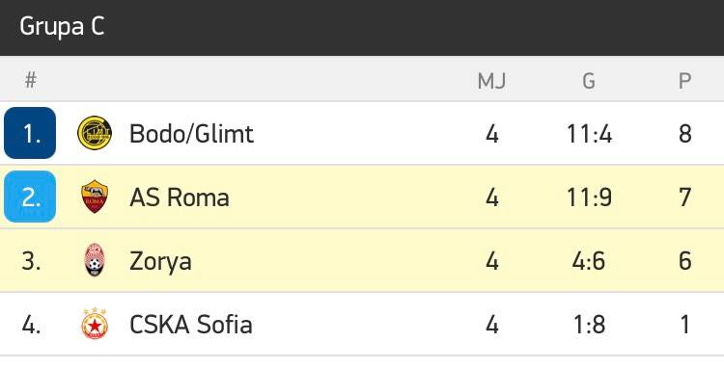This screenshot has width=724, height=369.
Task: Click the Grupa C header
Action: click(62, 26)
